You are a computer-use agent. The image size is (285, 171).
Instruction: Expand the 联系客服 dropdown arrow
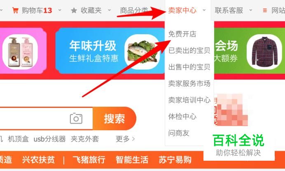tap(251, 10)
